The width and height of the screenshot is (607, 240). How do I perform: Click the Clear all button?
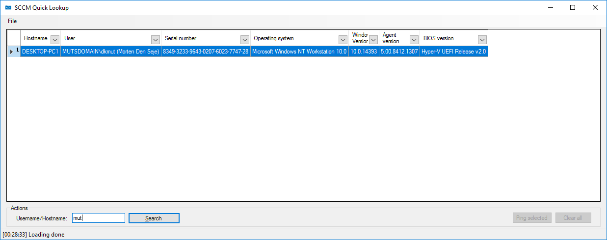tap(573, 218)
